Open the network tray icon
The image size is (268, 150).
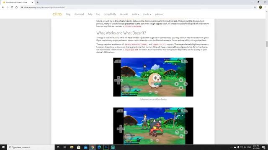click(x=242, y=147)
